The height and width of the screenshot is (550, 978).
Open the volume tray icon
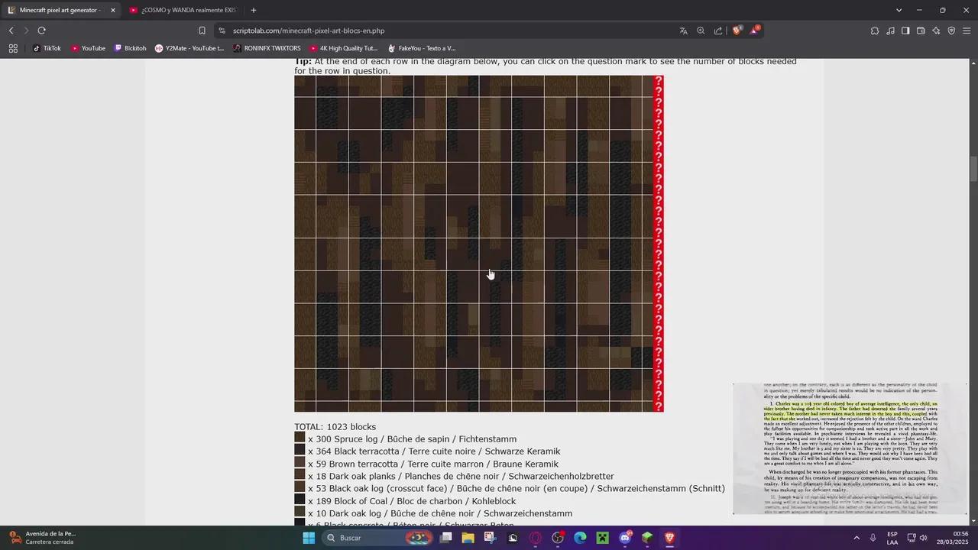pos(923,538)
